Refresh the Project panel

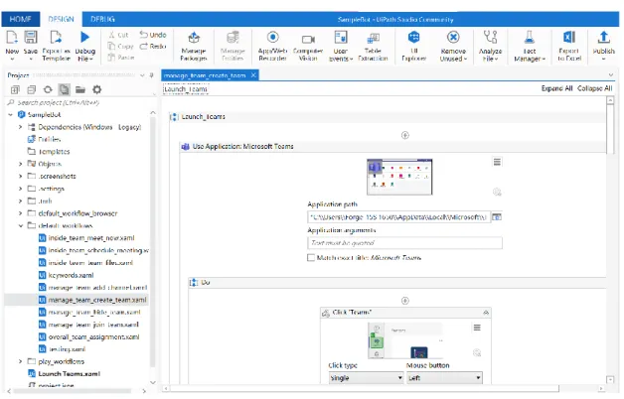pos(48,89)
